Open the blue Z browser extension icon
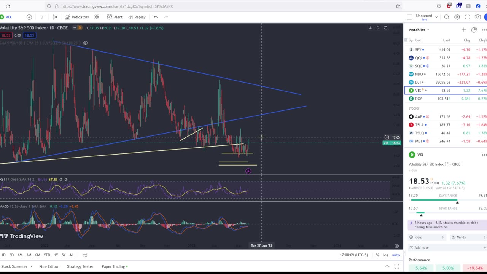 click(478, 6)
